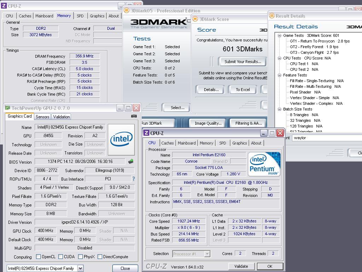
Task: Click Submit Your Results button
Action: 243,62
